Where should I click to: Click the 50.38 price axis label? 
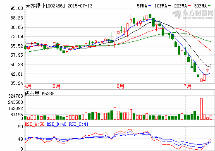click(x=17, y=65)
